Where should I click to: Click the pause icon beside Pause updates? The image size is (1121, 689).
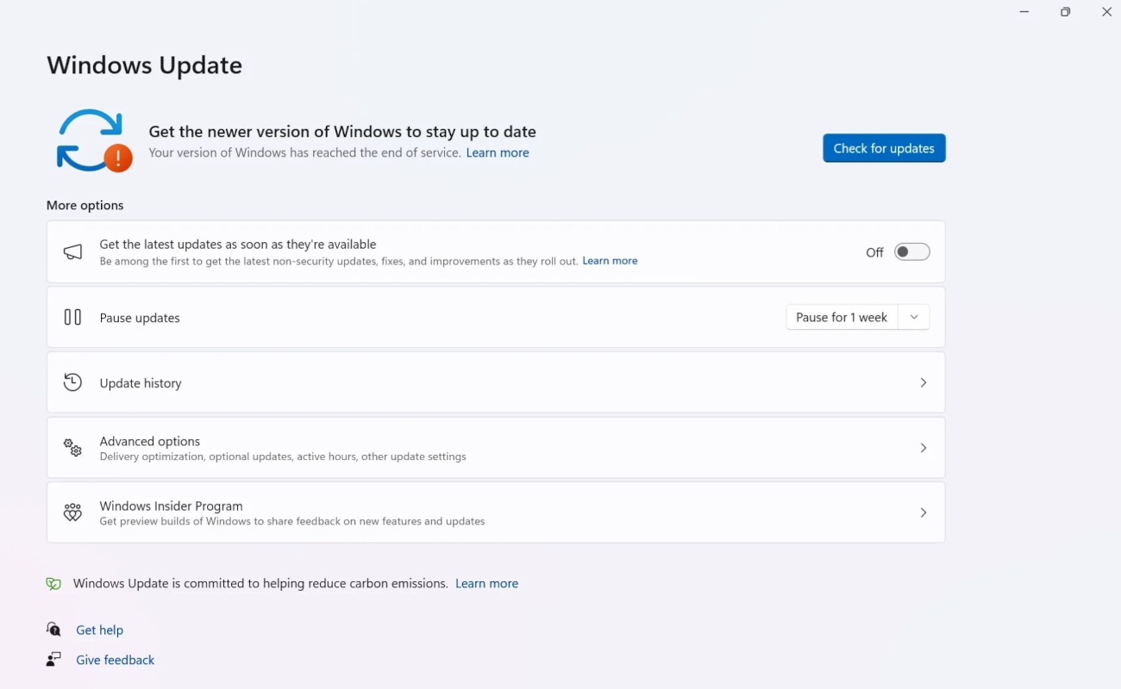73,317
